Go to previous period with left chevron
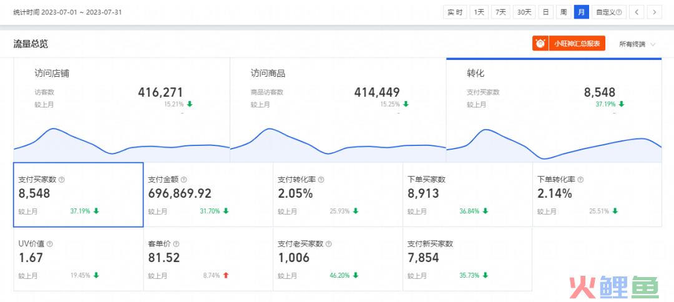674x302 pixels. [637, 12]
